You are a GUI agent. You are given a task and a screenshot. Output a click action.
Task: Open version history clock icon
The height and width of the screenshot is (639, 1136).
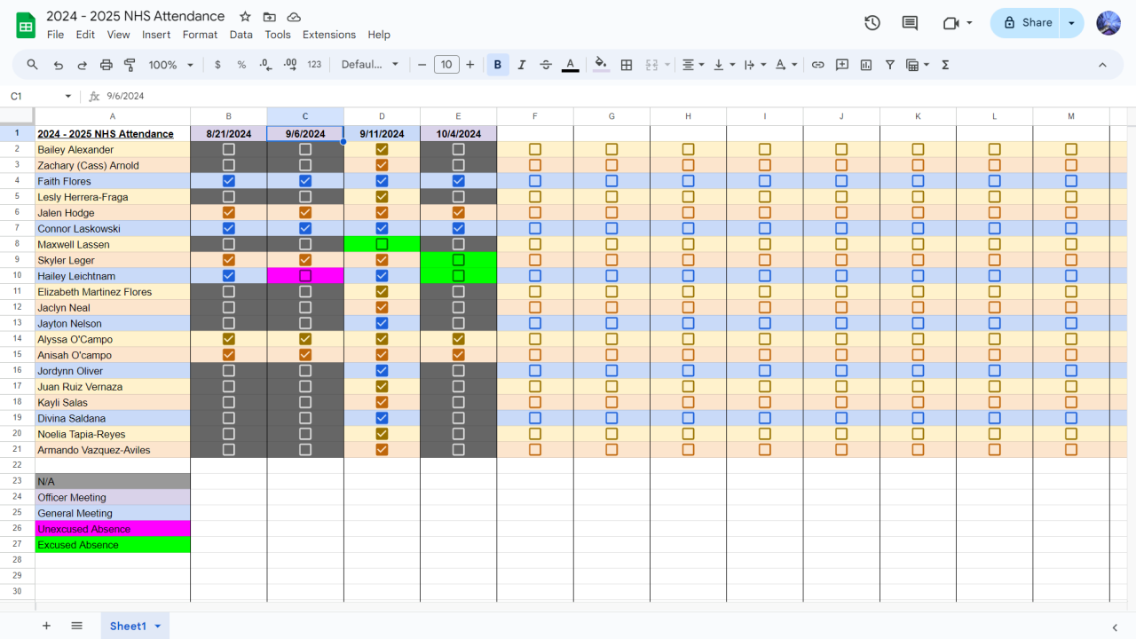(872, 23)
